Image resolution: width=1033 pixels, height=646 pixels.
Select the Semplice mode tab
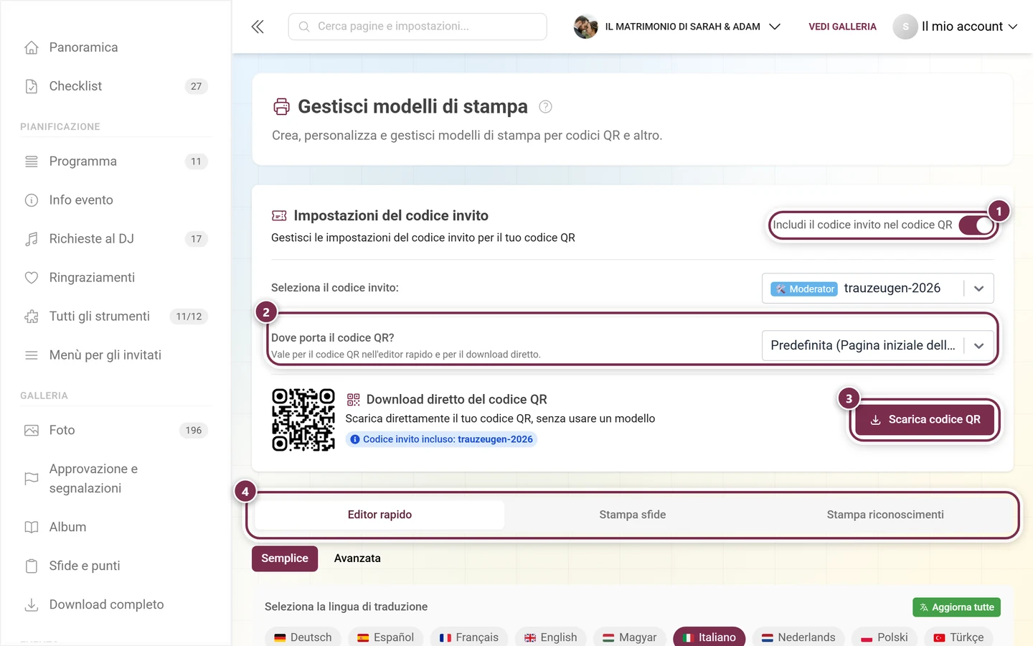point(285,558)
